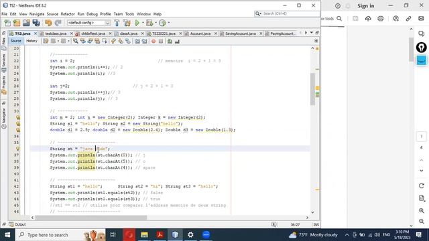Switch to Account.java tab
Screen dimensions: 429x241
coord(200,33)
